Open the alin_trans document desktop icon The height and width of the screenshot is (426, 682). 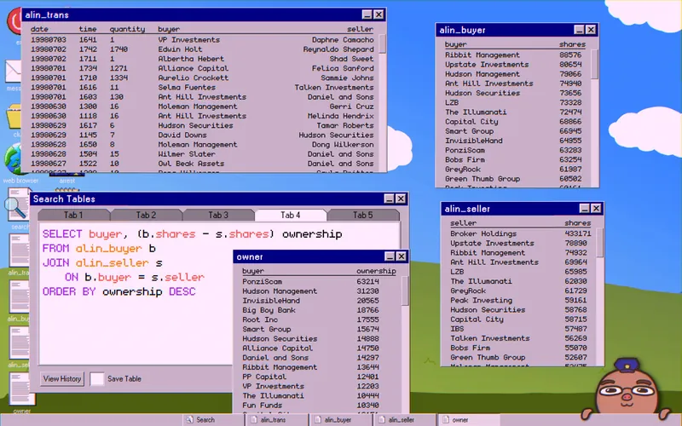tap(20, 251)
